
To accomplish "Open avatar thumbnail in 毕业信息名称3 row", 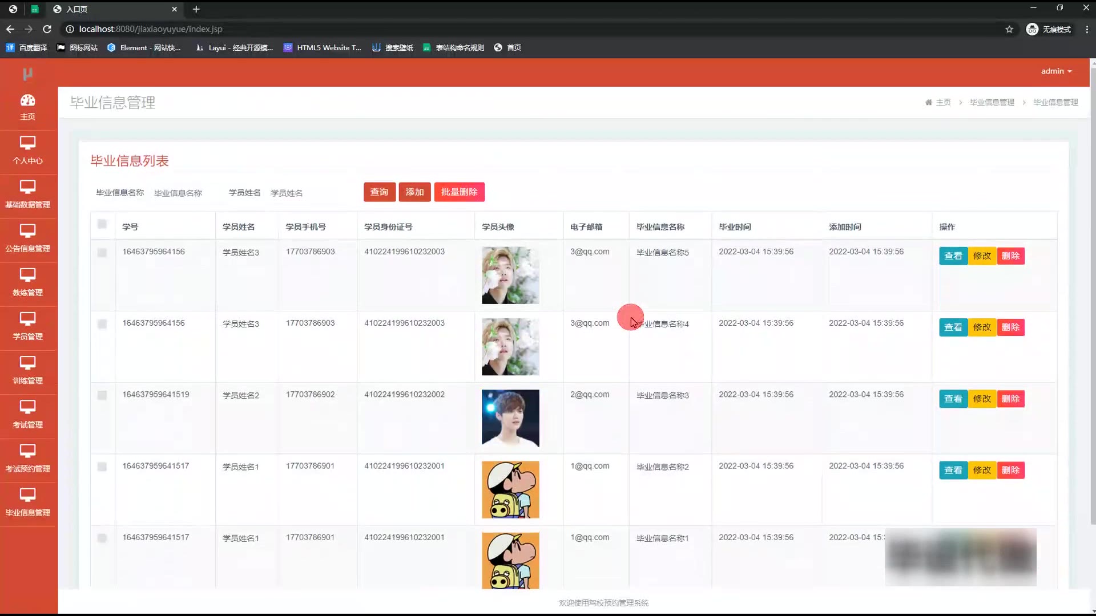I will tap(510, 418).
